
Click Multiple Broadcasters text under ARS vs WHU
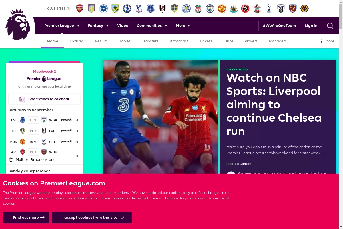pos(35,160)
